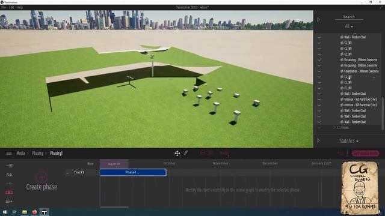Open the Export dock icon
This screenshot has width=385, height=216.
9,202
